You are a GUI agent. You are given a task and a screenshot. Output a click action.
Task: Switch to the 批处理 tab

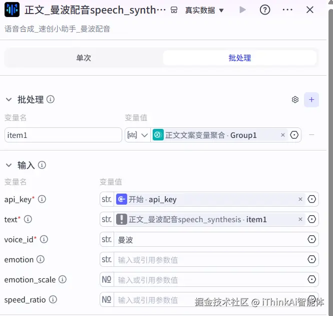coord(239,58)
